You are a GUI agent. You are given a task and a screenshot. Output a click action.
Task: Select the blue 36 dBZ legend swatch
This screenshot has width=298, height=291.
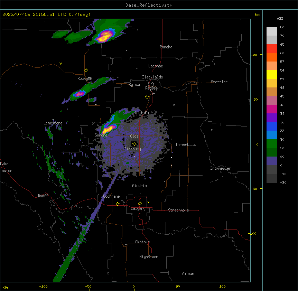tap(272, 126)
